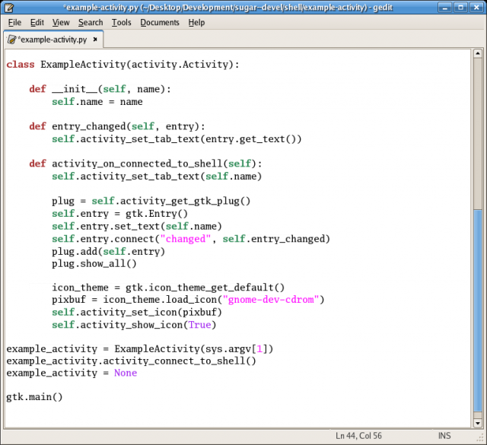This screenshot has height=445, width=487.
Task: Open the Search menu
Action: [x=91, y=23]
